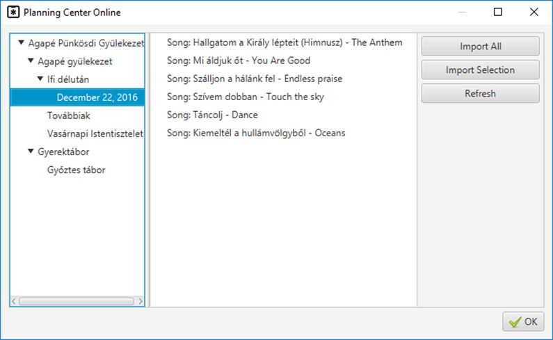Collapse the Agapé gyülekezet tree arrow
Image resolution: width=553 pixels, height=340 pixels.
(31, 60)
